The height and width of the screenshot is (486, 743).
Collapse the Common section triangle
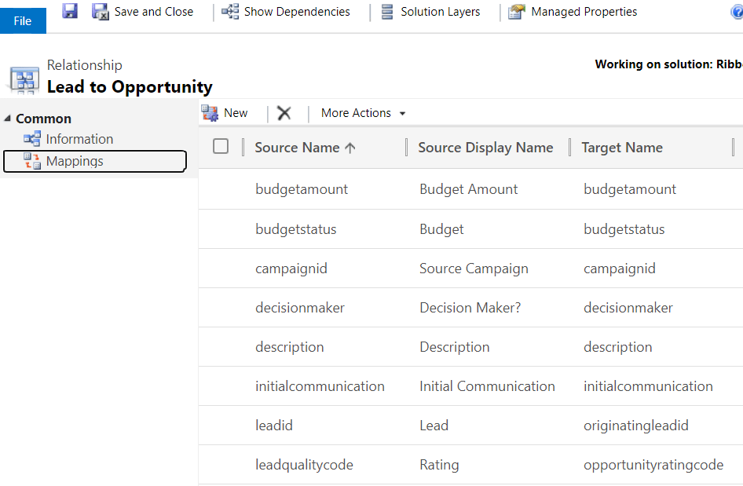pos(8,119)
